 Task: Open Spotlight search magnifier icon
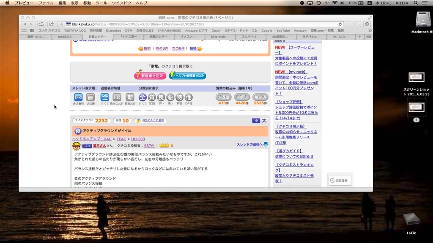(416, 3)
